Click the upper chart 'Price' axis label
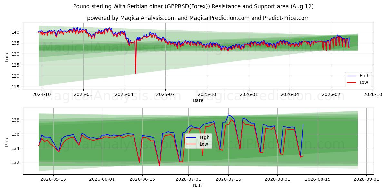This screenshot has height=193, width=387. (x=7, y=57)
